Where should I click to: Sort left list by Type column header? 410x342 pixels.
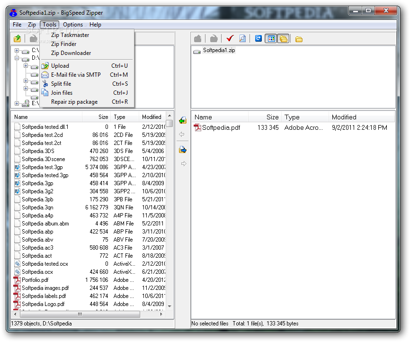(125, 117)
